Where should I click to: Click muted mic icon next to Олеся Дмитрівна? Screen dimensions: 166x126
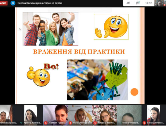click(x=144, y=123)
